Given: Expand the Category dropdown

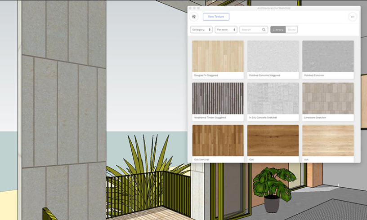Looking at the screenshot, I should 201,30.
